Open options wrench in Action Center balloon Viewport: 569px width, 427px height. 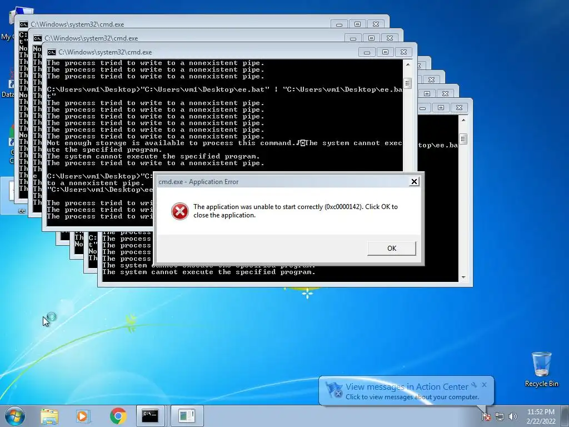pos(474,385)
